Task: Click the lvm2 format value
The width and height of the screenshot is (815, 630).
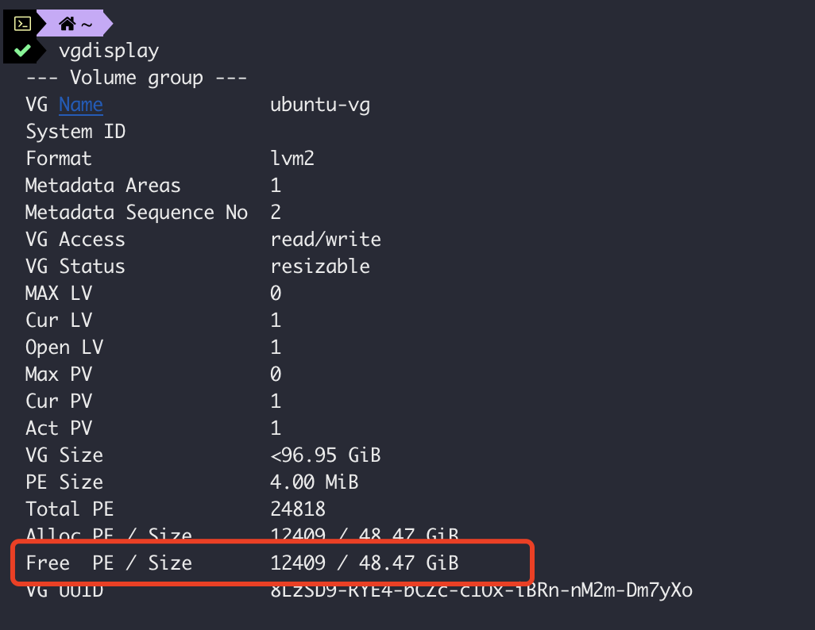Action: coord(292,159)
